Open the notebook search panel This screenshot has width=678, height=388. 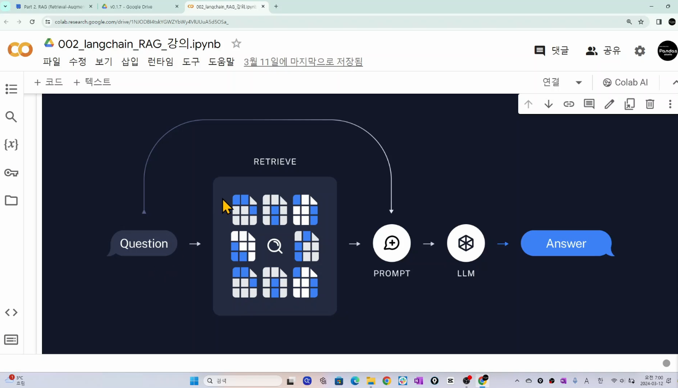point(11,117)
